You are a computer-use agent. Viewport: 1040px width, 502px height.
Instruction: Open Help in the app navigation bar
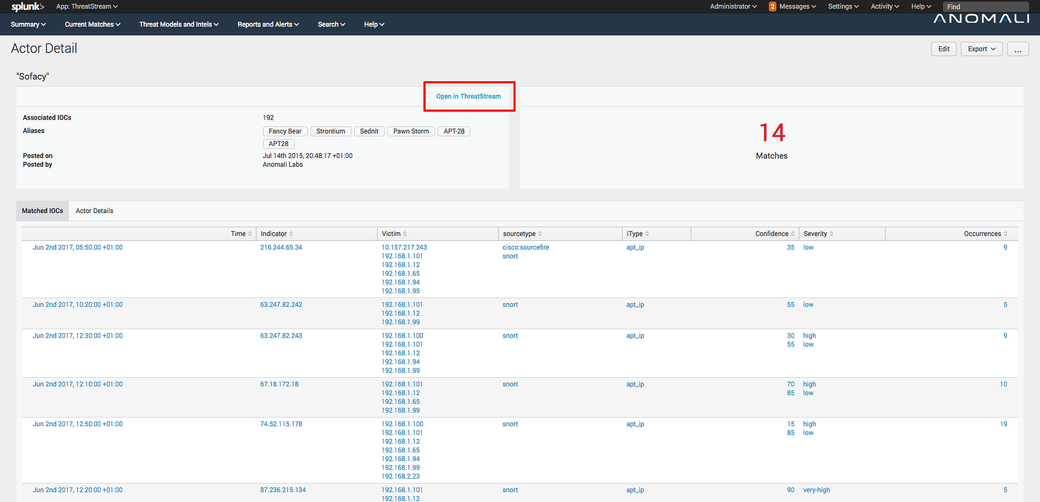374,25
